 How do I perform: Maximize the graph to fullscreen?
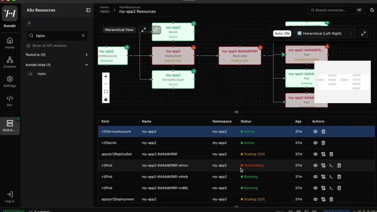pyautogui.click(x=363, y=34)
